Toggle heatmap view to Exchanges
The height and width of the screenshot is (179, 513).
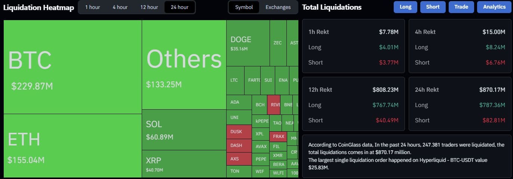pos(278,7)
